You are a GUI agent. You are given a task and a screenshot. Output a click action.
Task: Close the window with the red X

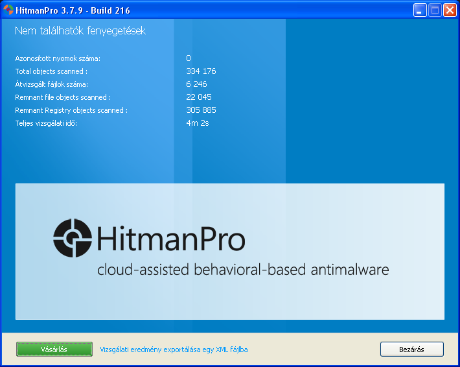(x=450, y=10)
